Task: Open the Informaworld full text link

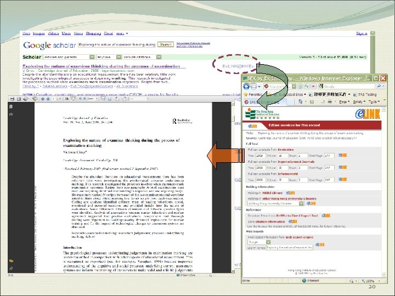Action: (x=287, y=174)
